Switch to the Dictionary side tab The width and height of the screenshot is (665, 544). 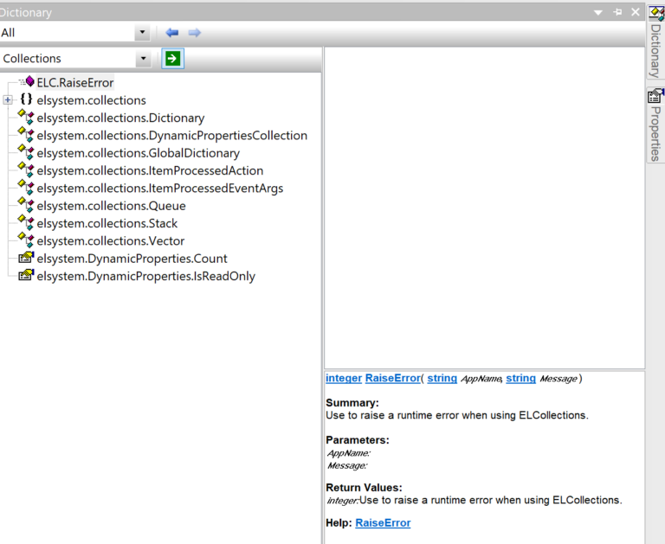(655, 42)
